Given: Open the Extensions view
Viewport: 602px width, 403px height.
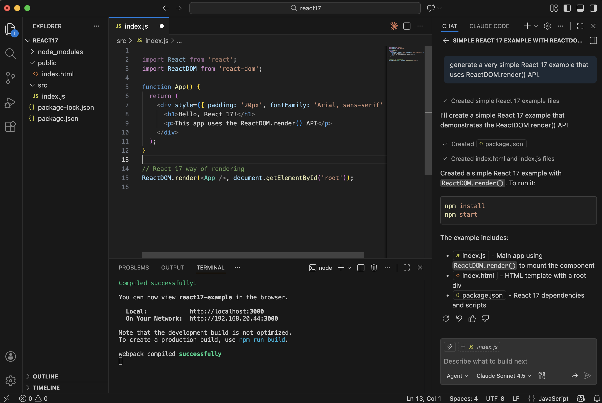Looking at the screenshot, I should click(x=10, y=126).
